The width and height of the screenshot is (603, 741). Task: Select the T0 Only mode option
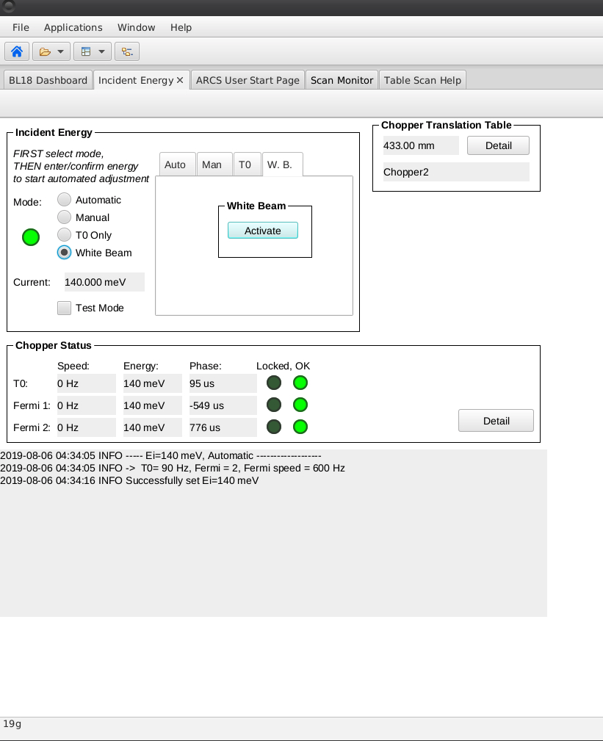tap(65, 235)
